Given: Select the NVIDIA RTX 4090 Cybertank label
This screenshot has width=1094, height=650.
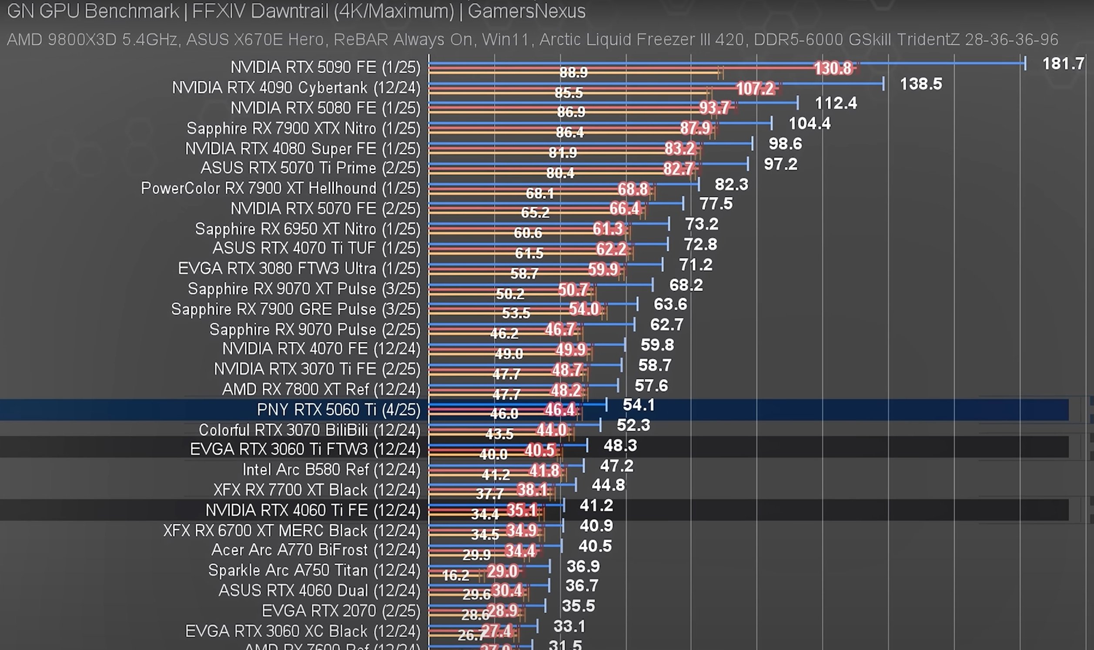Looking at the screenshot, I should click(296, 87).
